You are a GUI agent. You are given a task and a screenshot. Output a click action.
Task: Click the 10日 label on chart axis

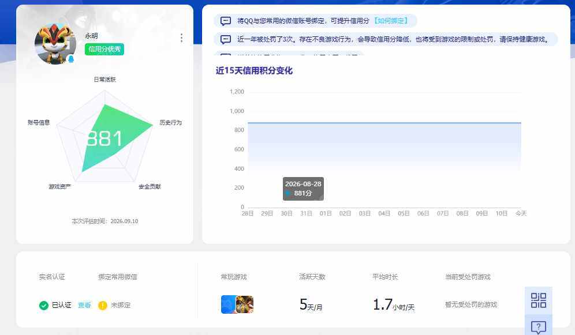(x=501, y=213)
